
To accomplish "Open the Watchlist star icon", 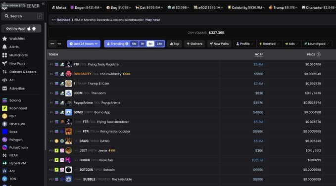I will [x=4, y=39].
